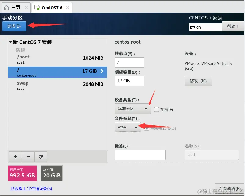Close the 主页 tab
The image size is (245, 196).
tap(27, 8)
